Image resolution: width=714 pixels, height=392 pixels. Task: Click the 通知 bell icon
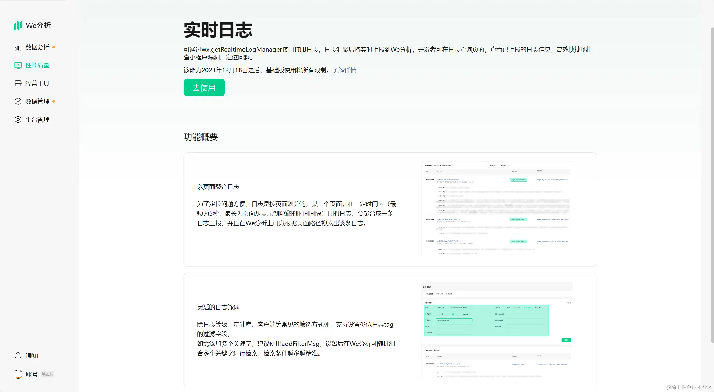[18, 356]
